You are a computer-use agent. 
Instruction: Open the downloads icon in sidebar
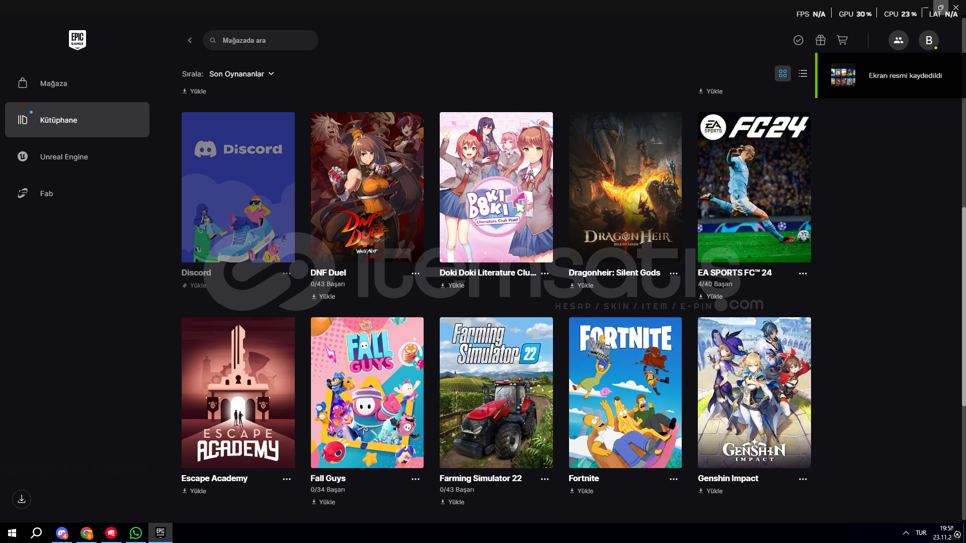coord(22,499)
